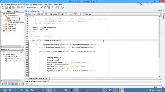Build the project with the hammer icon
Viewport: 165px width, 92px height.
pyautogui.click(x=45, y=7)
